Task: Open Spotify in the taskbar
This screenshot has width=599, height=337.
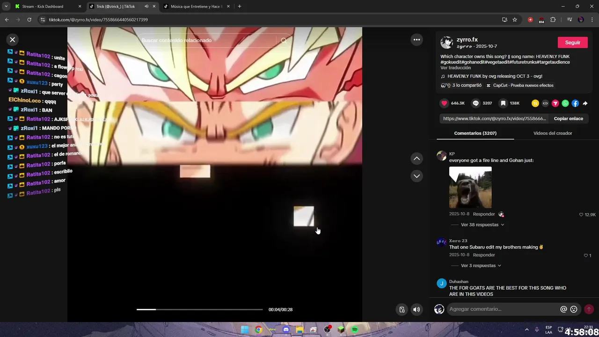Action: (x=355, y=330)
